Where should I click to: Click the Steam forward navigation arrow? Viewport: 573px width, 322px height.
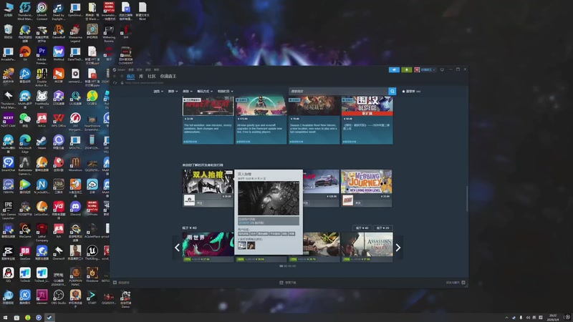(x=122, y=77)
